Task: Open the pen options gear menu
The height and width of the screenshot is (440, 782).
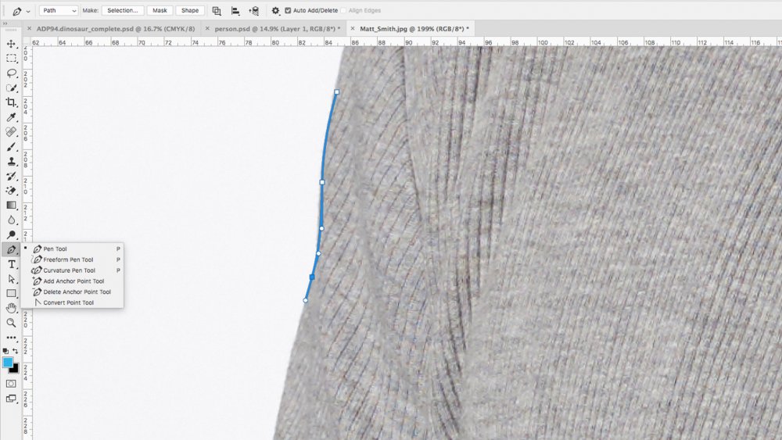Action: pos(275,10)
